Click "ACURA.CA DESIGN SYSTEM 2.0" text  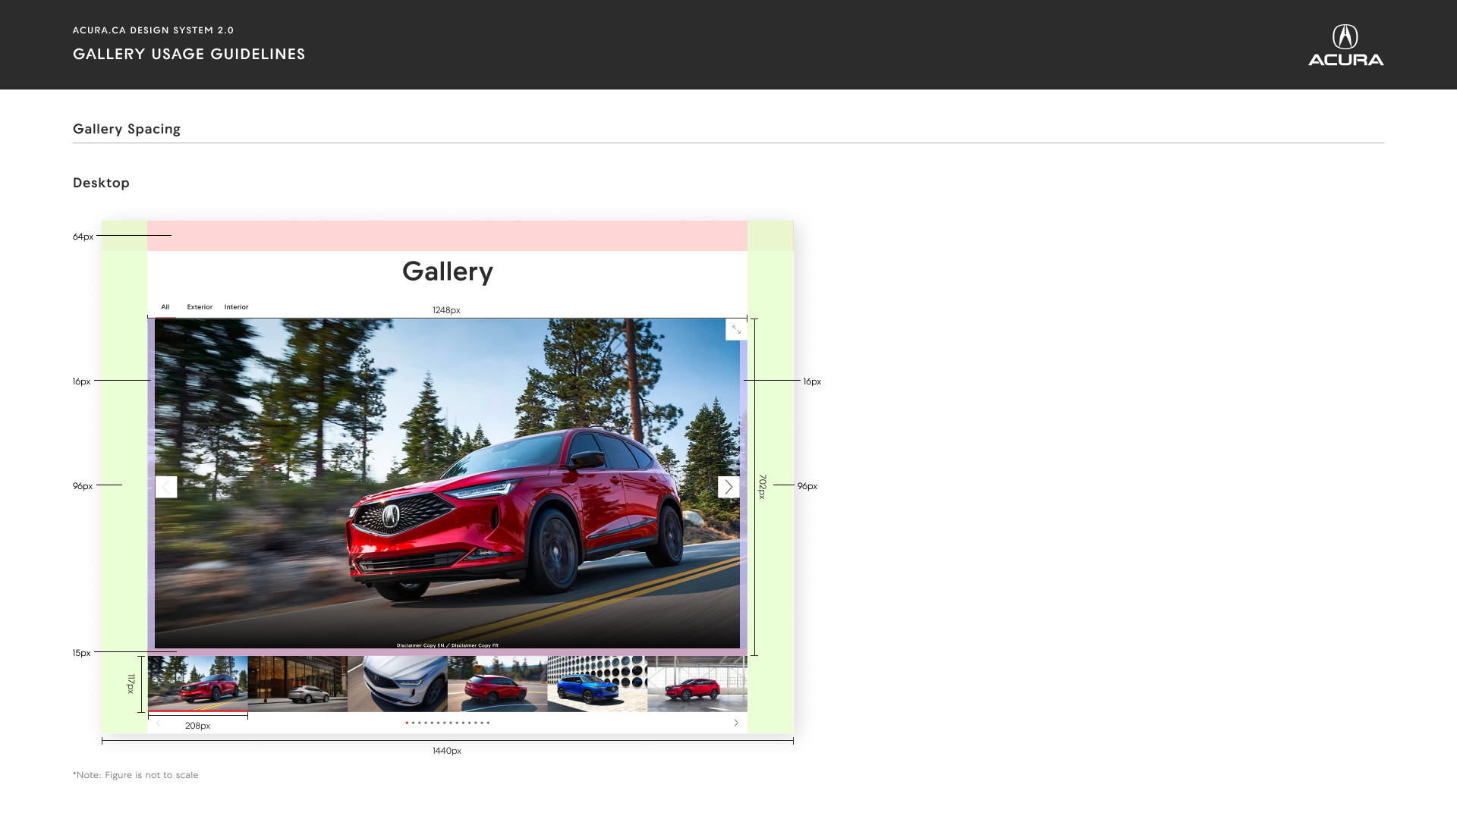[153, 30]
